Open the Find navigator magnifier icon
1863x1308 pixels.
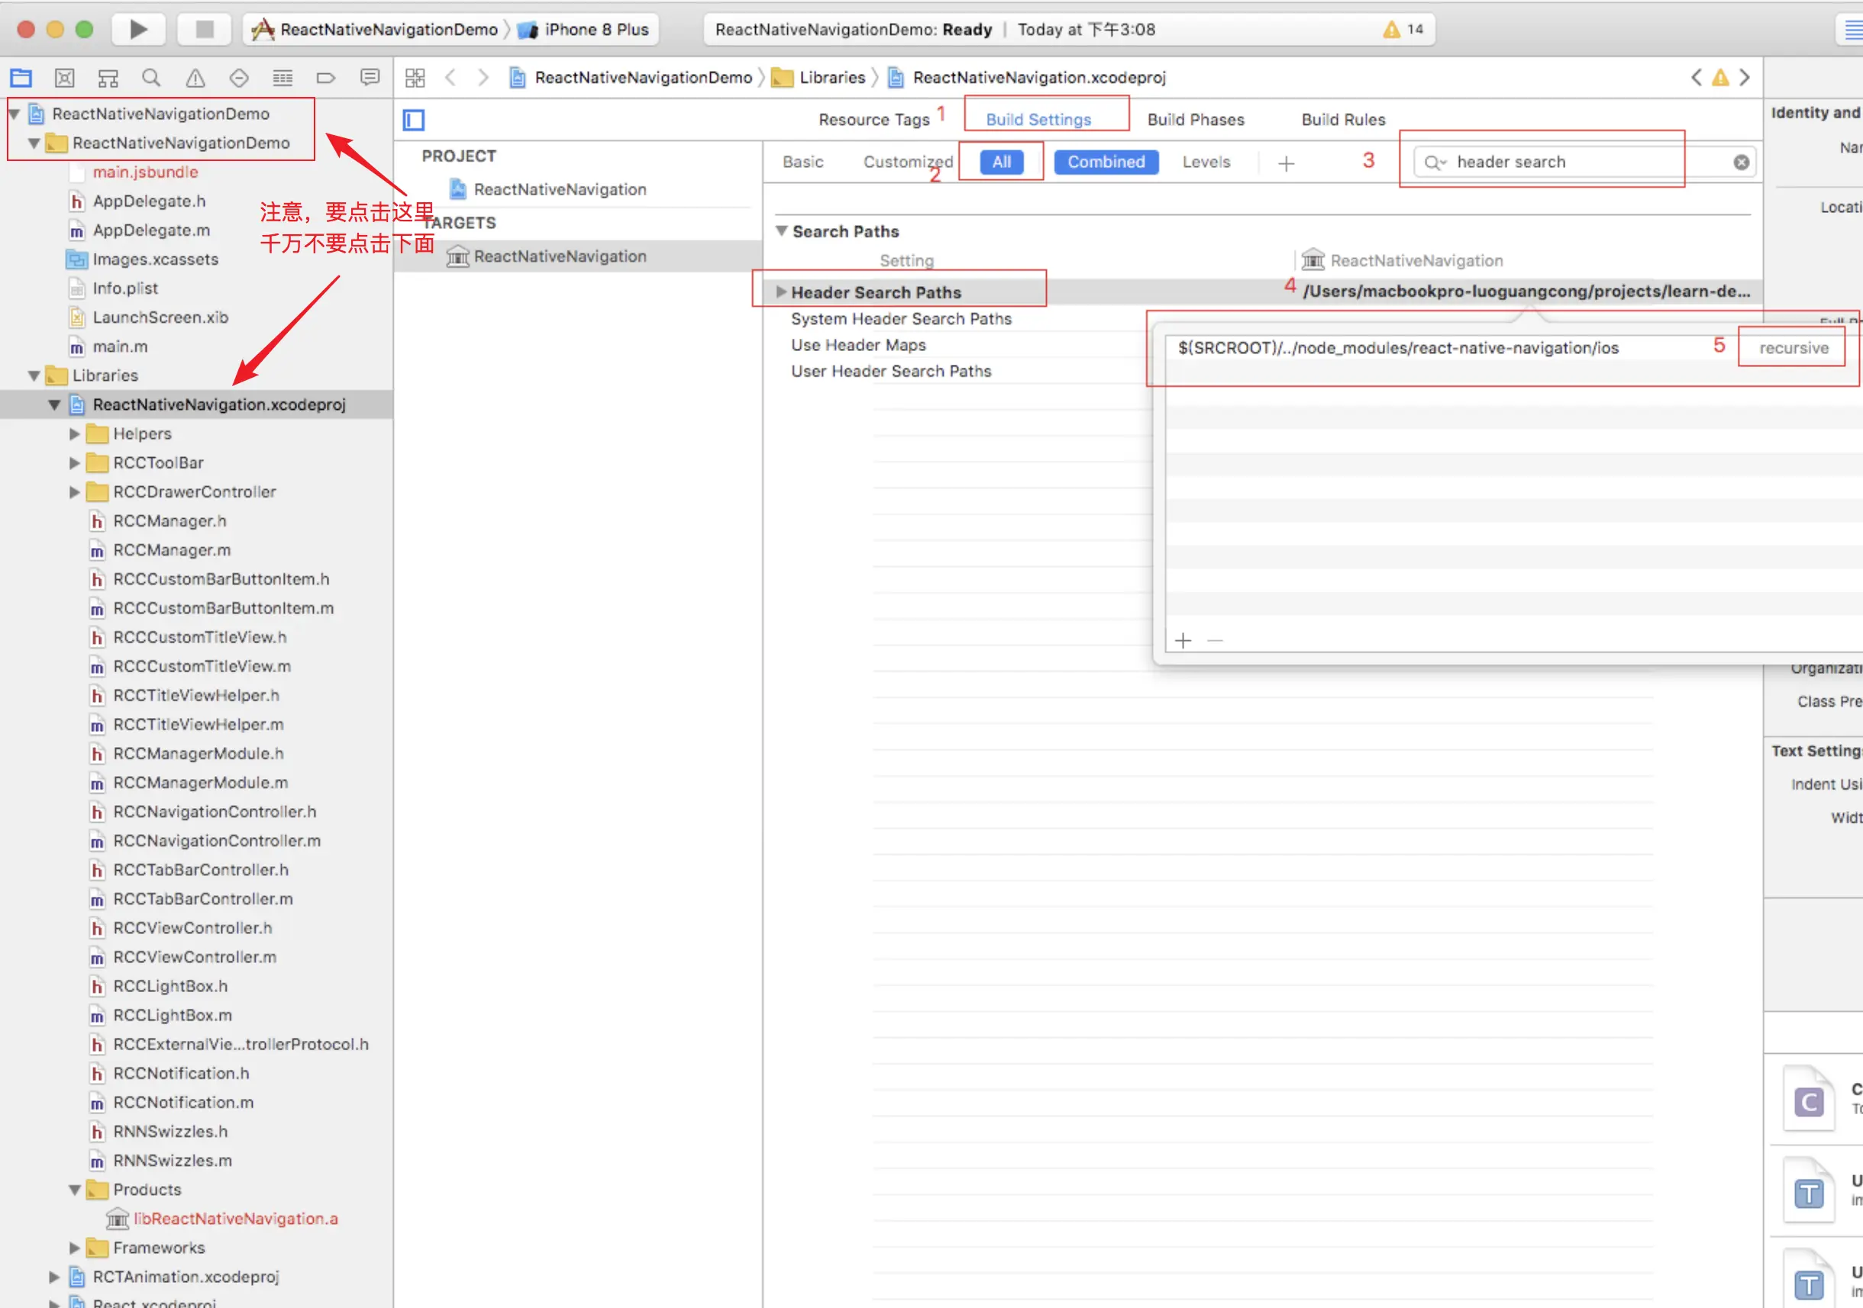(151, 78)
